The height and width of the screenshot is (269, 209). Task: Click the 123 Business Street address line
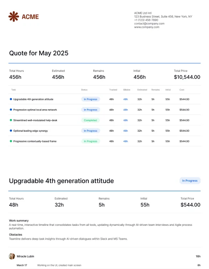[x=163, y=16]
